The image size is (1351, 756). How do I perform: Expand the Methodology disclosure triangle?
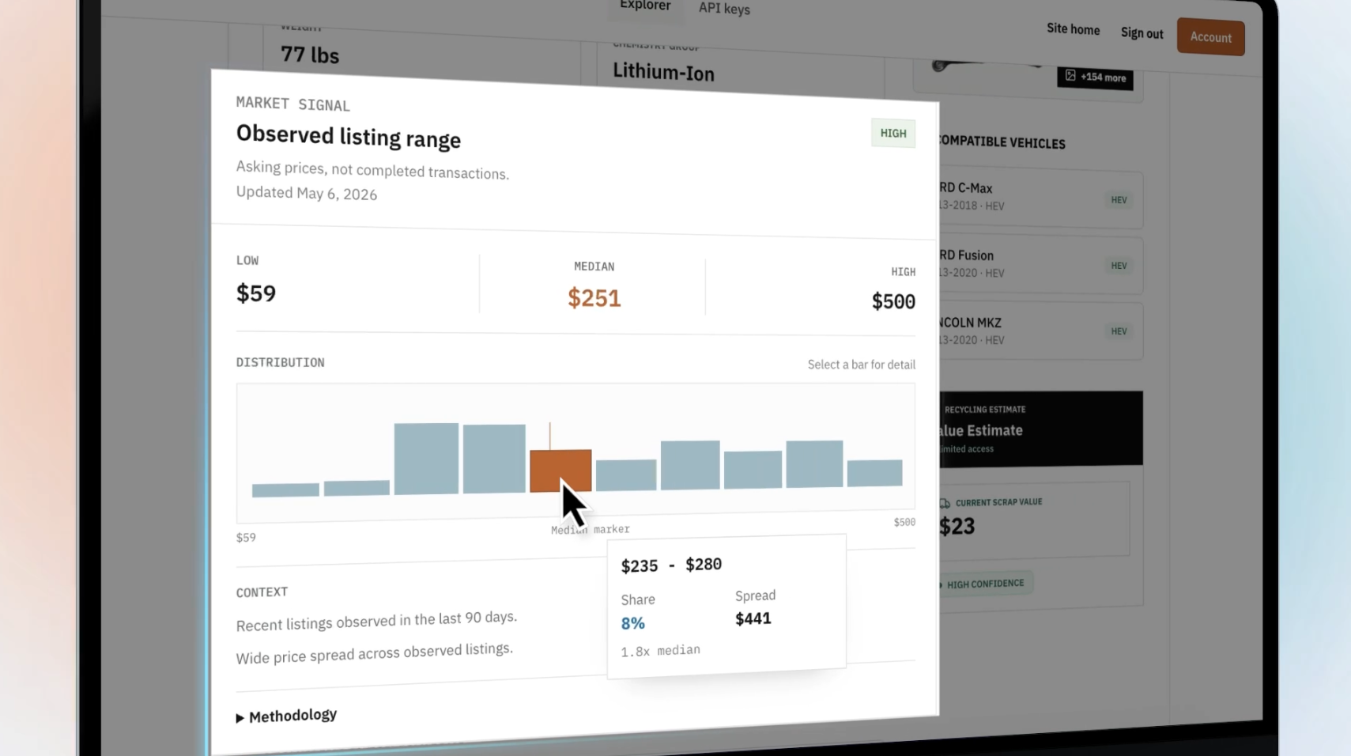(x=240, y=718)
